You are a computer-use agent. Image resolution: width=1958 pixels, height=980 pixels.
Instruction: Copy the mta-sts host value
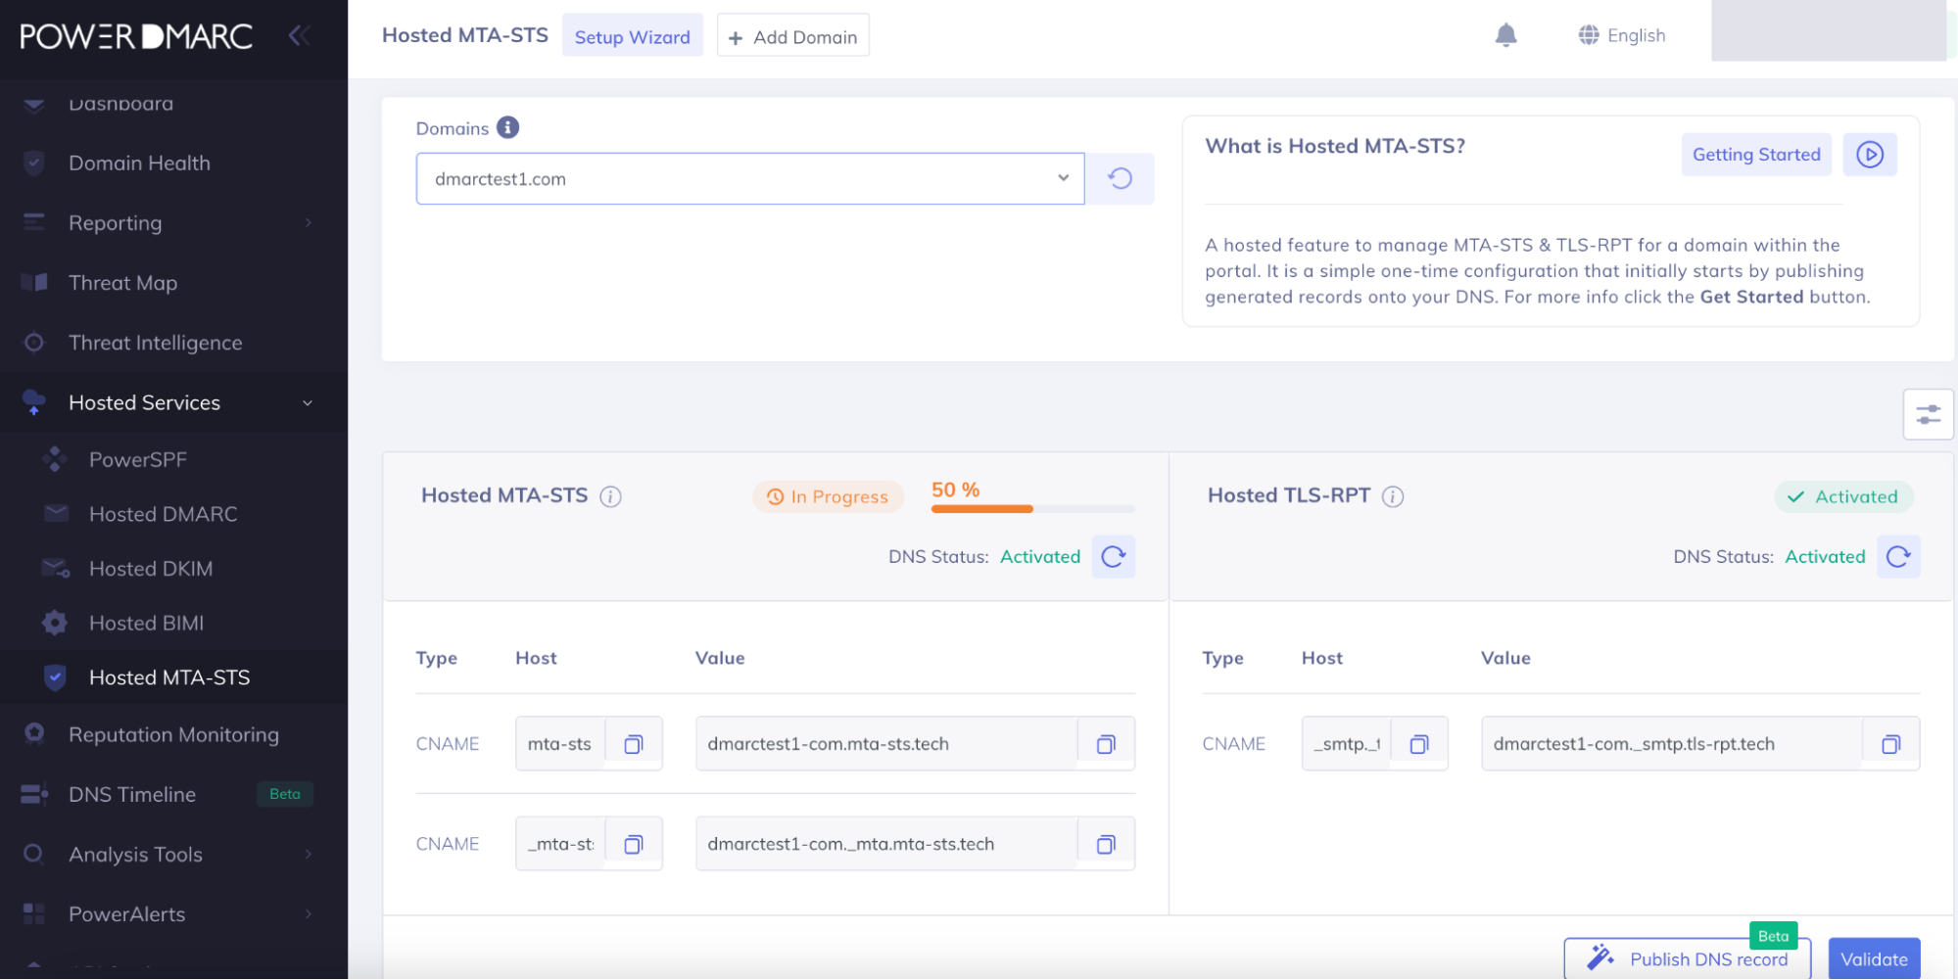634,744
